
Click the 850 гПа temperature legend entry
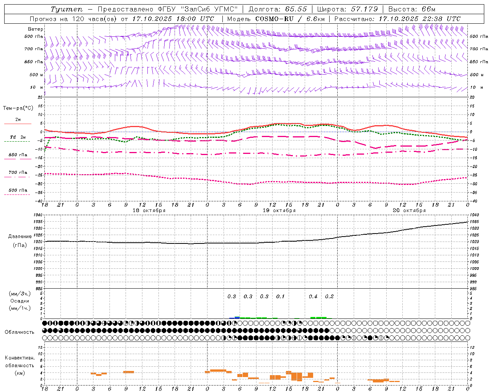point(18,155)
